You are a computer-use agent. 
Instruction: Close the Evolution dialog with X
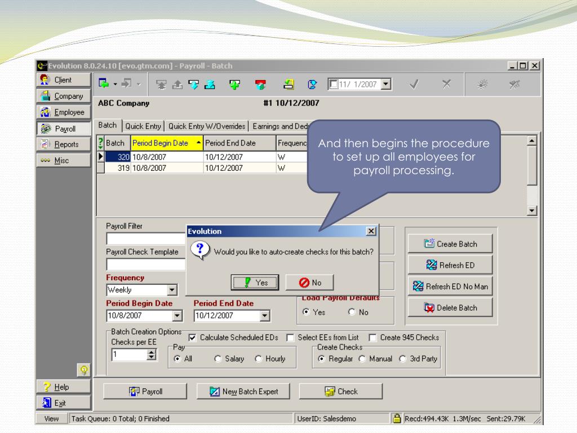pos(371,231)
